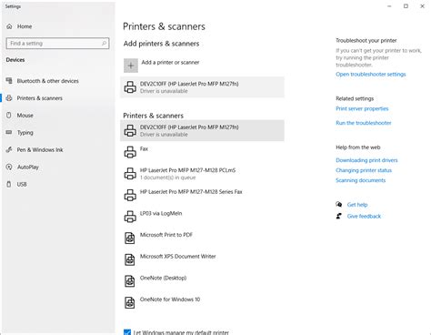Click the plus icon to add a printer

point(131,66)
